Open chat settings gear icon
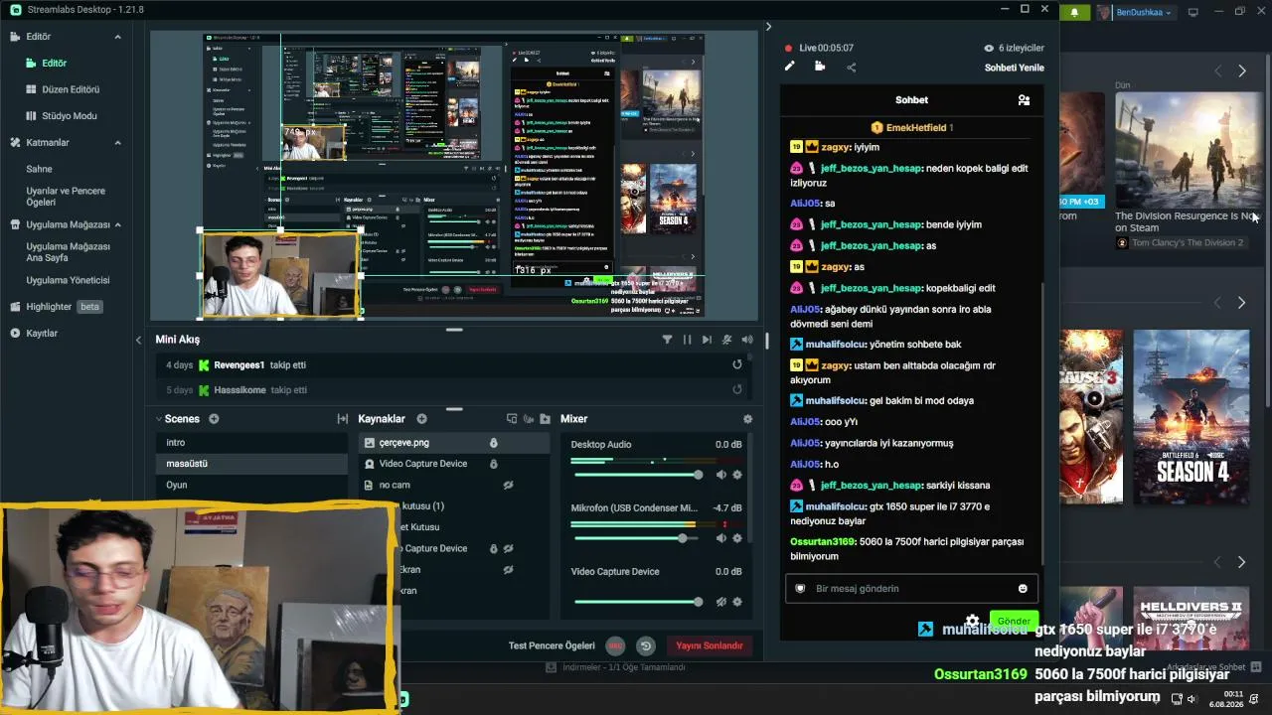The height and width of the screenshot is (715, 1272). [972, 621]
